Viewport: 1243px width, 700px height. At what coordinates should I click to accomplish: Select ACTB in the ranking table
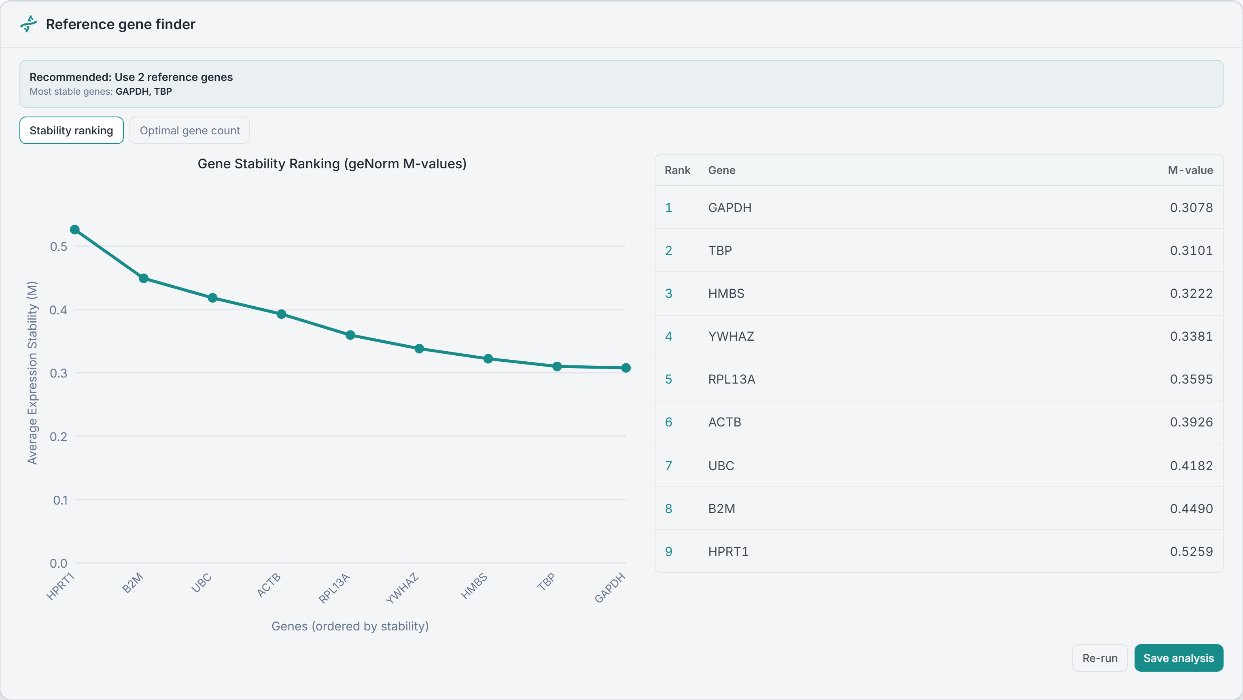tap(725, 422)
